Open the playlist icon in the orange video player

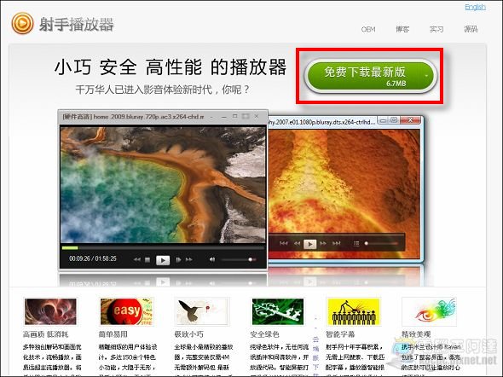click(356, 244)
